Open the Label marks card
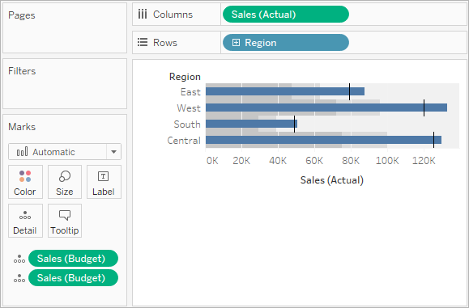Screen dimensions: 469x308 click(x=104, y=182)
